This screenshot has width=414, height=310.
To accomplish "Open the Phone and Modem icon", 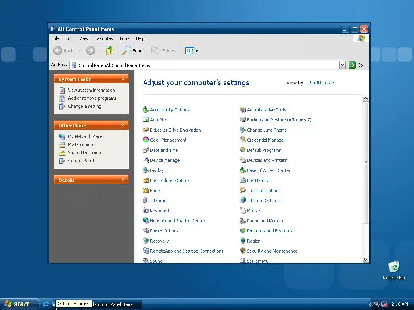I will 243,220.
